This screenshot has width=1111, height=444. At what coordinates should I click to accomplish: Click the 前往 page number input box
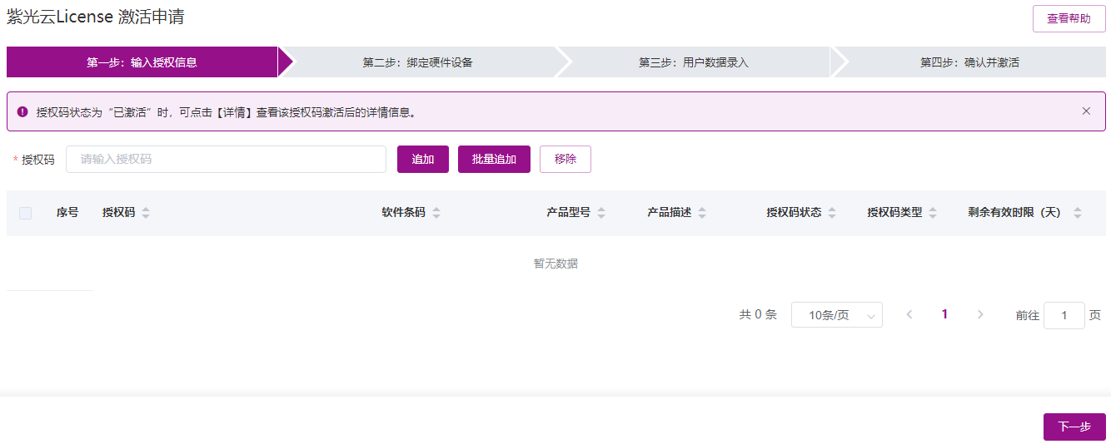[x=1064, y=315]
